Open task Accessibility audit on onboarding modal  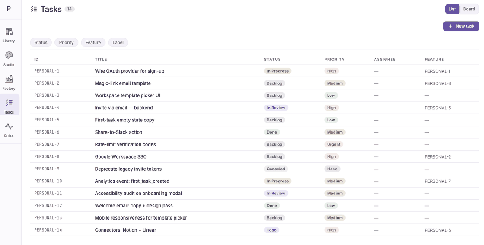pos(138,194)
